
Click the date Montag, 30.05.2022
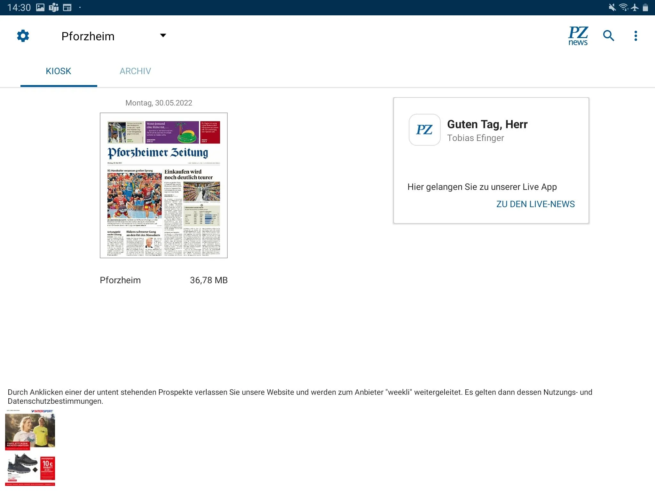click(x=159, y=103)
